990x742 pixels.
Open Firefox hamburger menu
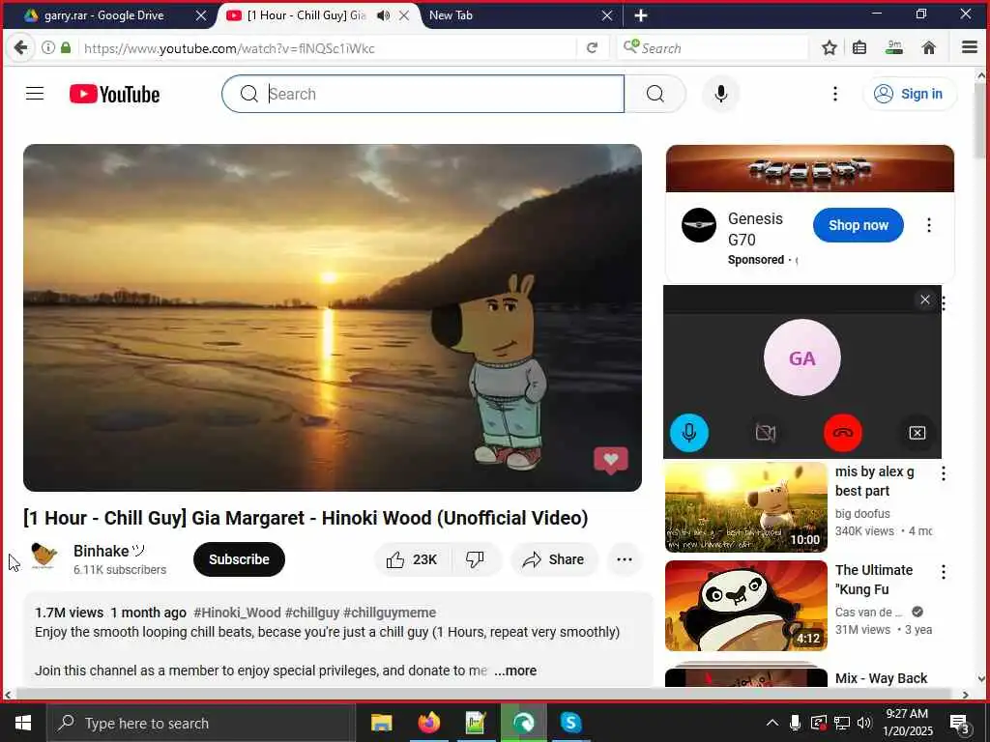[970, 47]
